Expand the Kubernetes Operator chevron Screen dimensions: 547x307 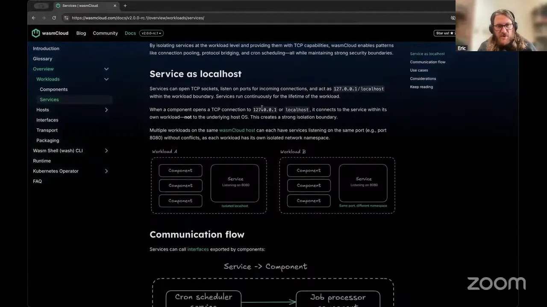pyautogui.click(x=106, y=171)
